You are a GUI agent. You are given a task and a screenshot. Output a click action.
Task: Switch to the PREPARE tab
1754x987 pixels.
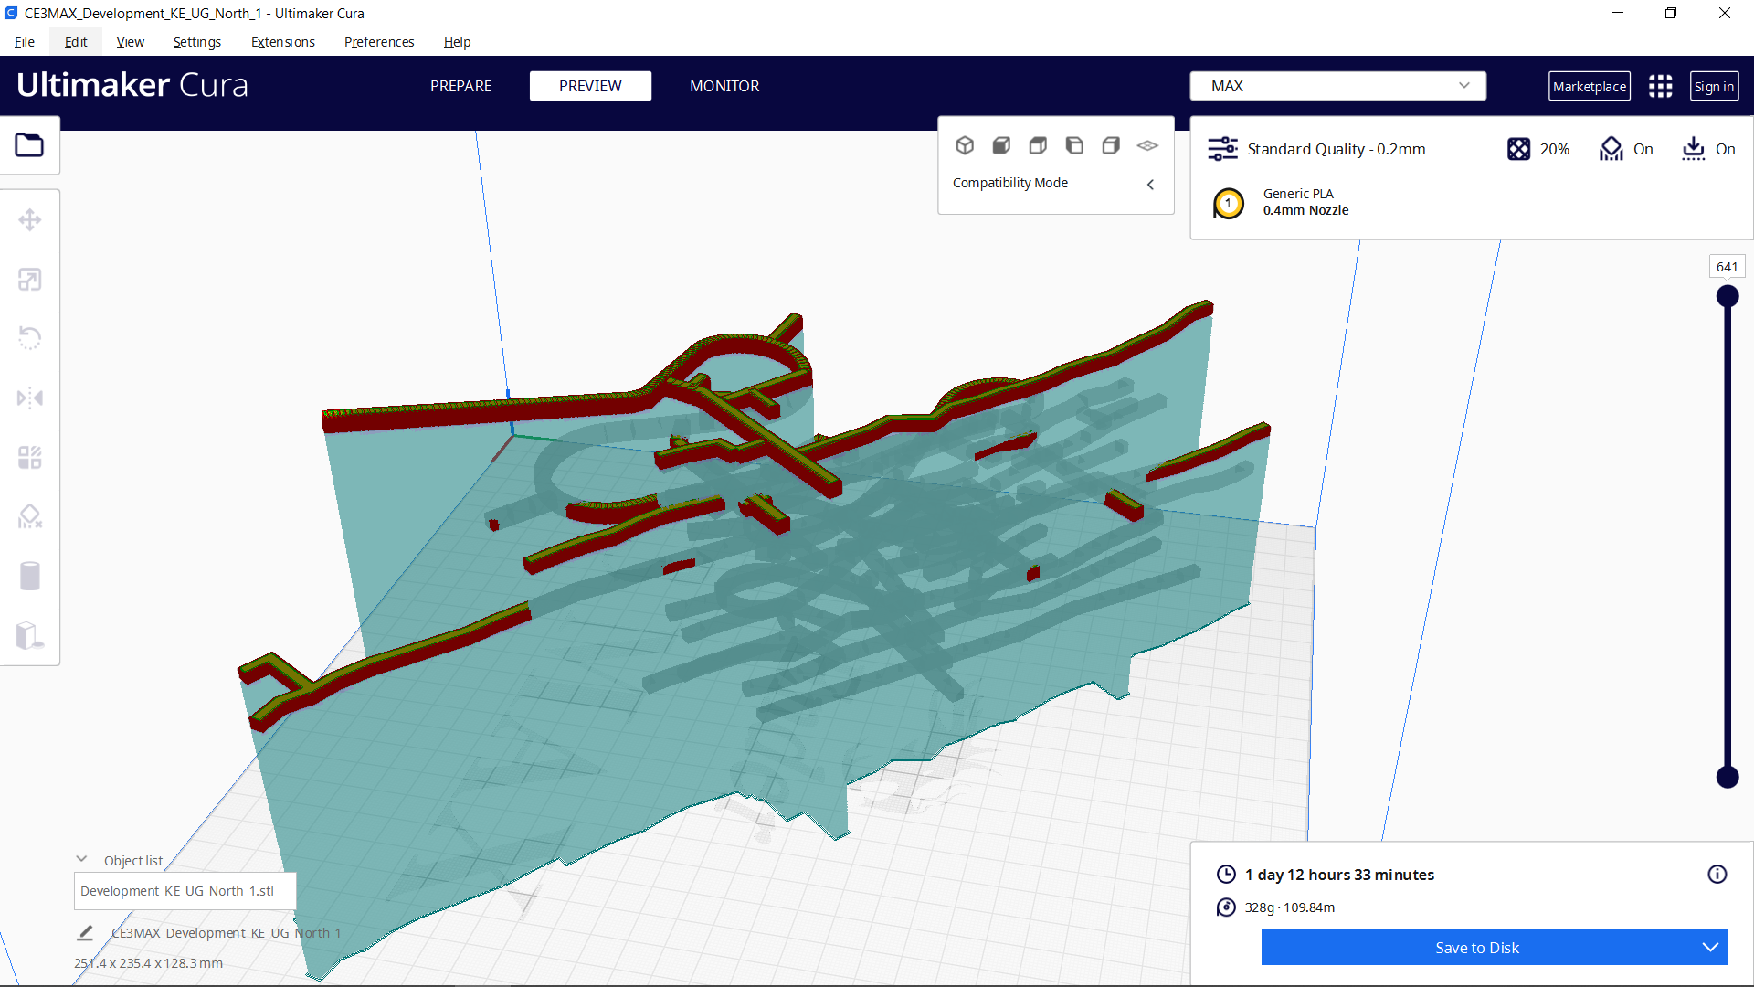tap(460, 85)
